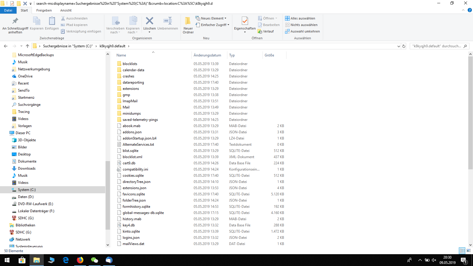Screen dimensions: 473x266
Task: Open Firefox from the taskbar
Action: tap(80, 260)
